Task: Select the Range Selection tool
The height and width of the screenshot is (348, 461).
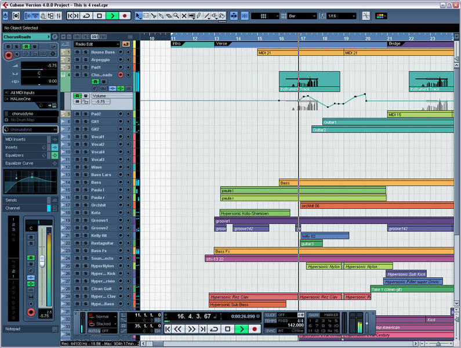Action: tap(146, 16)
